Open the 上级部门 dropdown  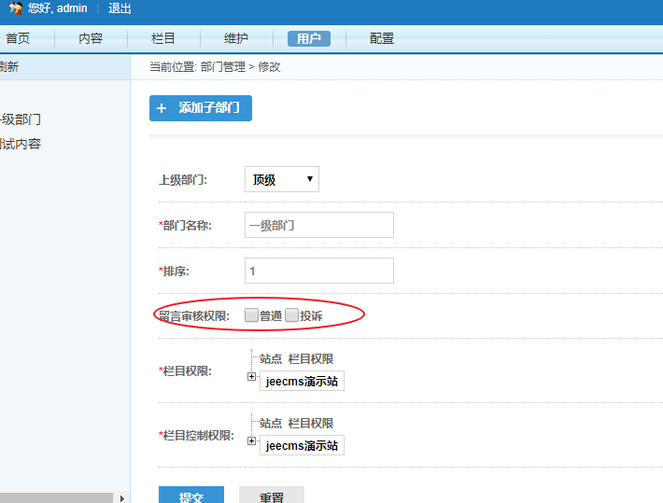point(282,179)
